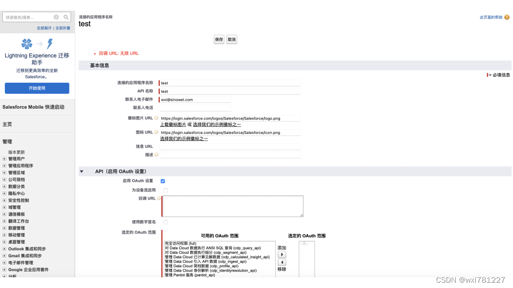Select the cdp_query_api OAuth scope
Image resolution: width=513 pixels, height=288 pixels.
(x=213, y=248)
